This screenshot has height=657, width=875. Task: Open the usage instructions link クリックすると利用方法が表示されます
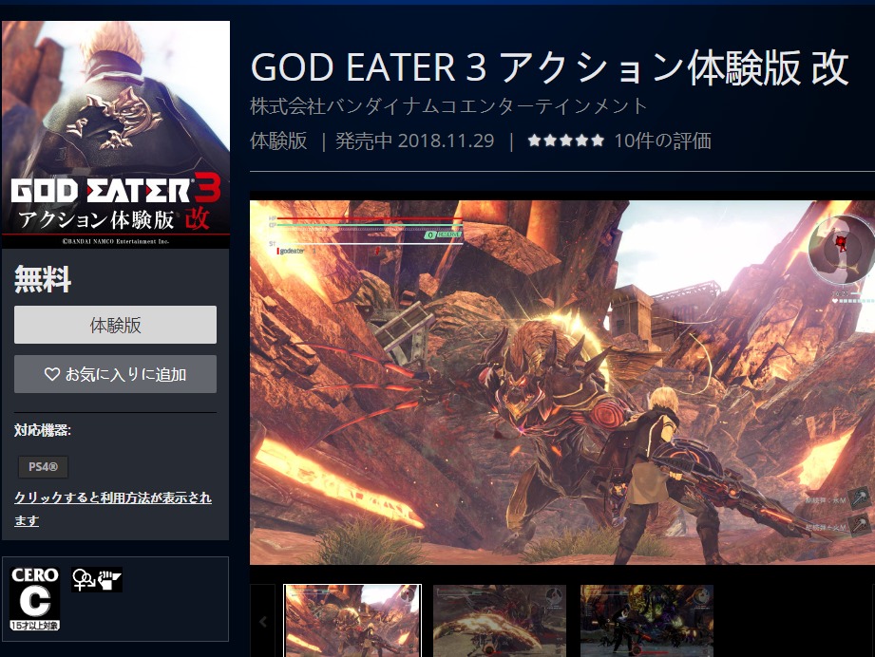point(113,509)
